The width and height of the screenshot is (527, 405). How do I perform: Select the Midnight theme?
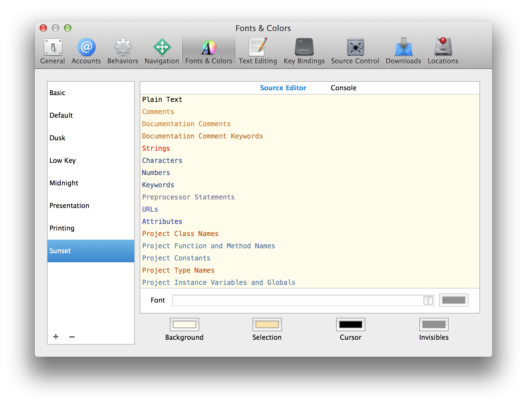click(x=91, y=183)
